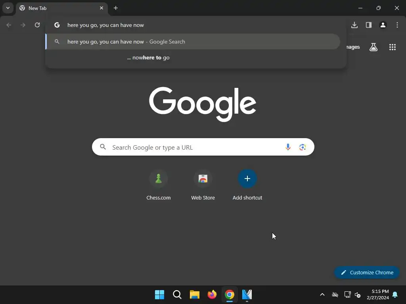Open Chrome's three-dot menu
Viewport: 406px width, 304px height.
[x=397, y=25]
